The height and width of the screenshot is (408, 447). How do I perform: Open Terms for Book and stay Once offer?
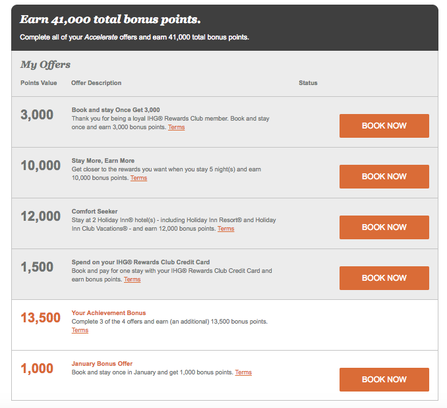176,127
